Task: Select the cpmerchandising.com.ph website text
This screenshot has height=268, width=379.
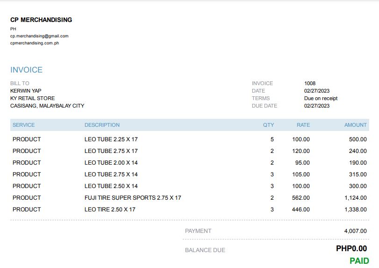Action: point(35,43)
